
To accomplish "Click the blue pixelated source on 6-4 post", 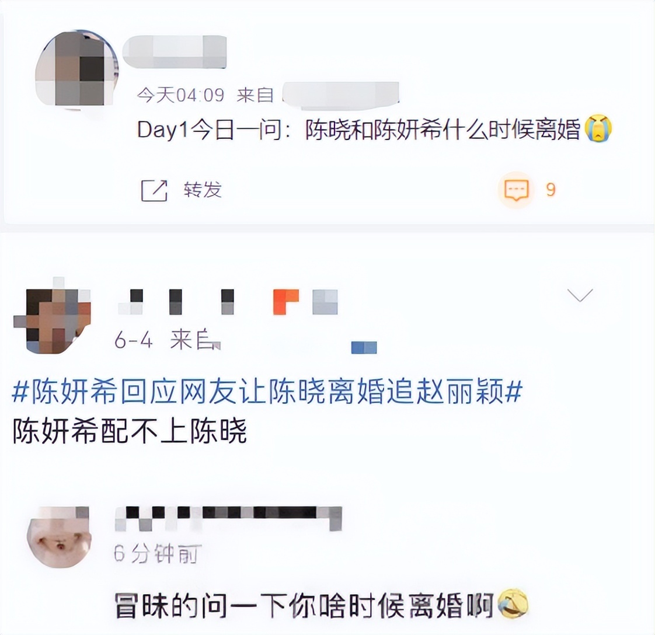I will click(364, 347).
